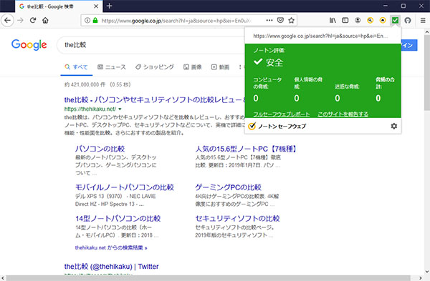The image size is (430, 281).
Task: Open モバイルノートパソコンの比較 sitelink
Action: [x=125, y=187]
